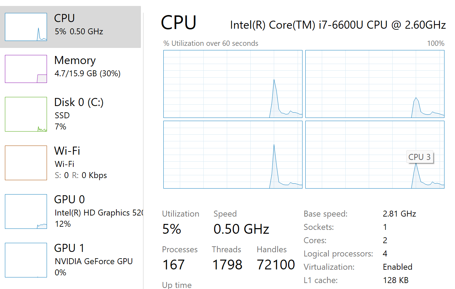Click the Speed 0.50 GHz readout
The width and height of the screenshot is (455, 289).
[241, 229]
